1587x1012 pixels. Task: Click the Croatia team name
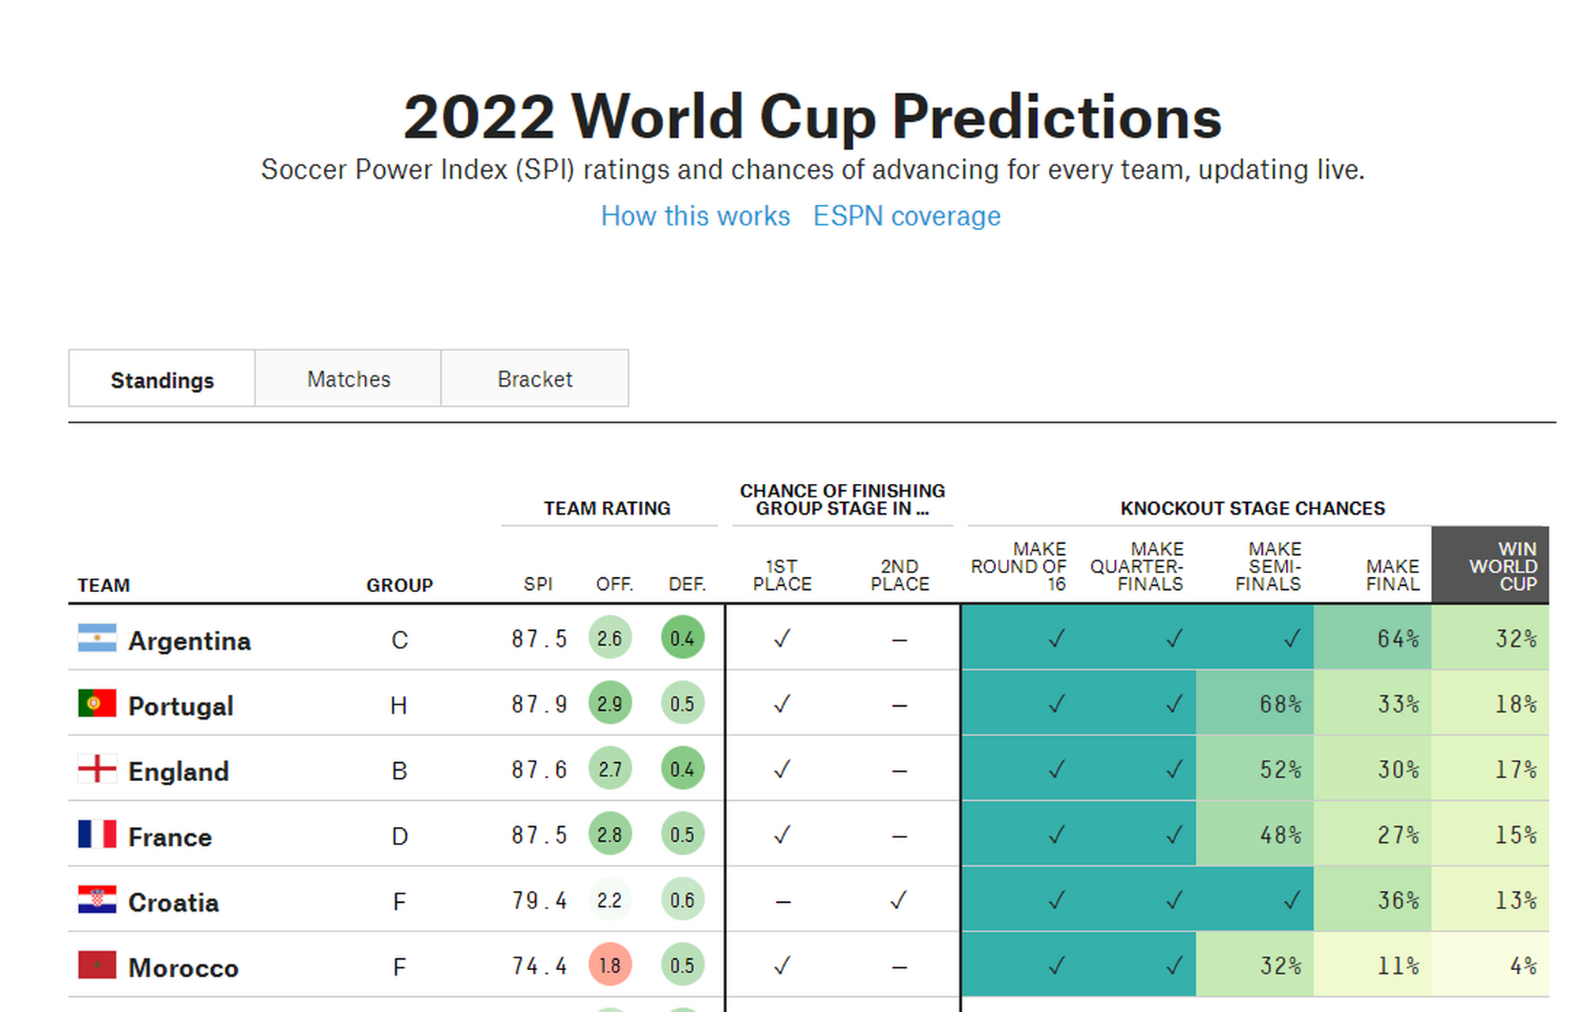click(x=173, y=902)
